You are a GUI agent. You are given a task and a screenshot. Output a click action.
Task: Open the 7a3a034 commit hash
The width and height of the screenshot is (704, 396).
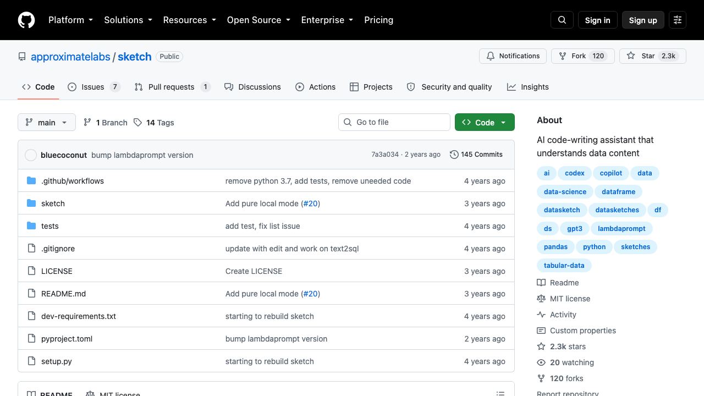coord(385,155)
